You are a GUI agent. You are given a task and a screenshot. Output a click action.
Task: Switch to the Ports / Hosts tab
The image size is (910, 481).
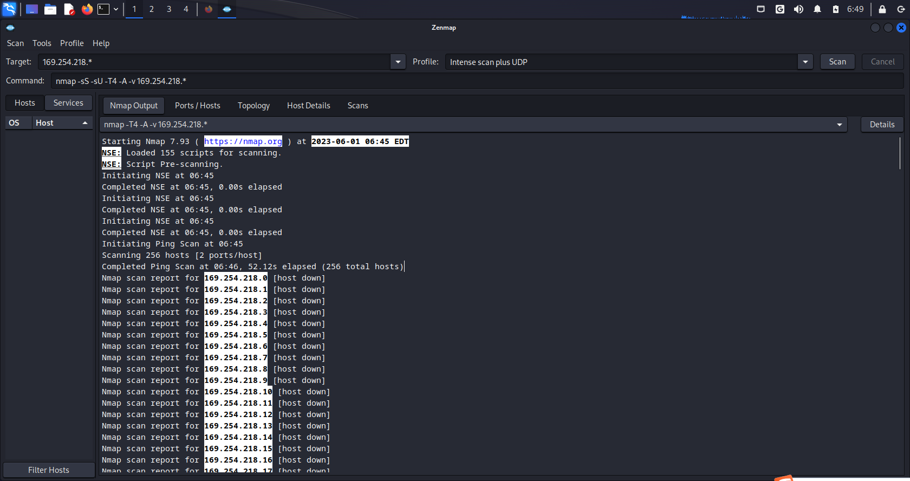[198, 106]
